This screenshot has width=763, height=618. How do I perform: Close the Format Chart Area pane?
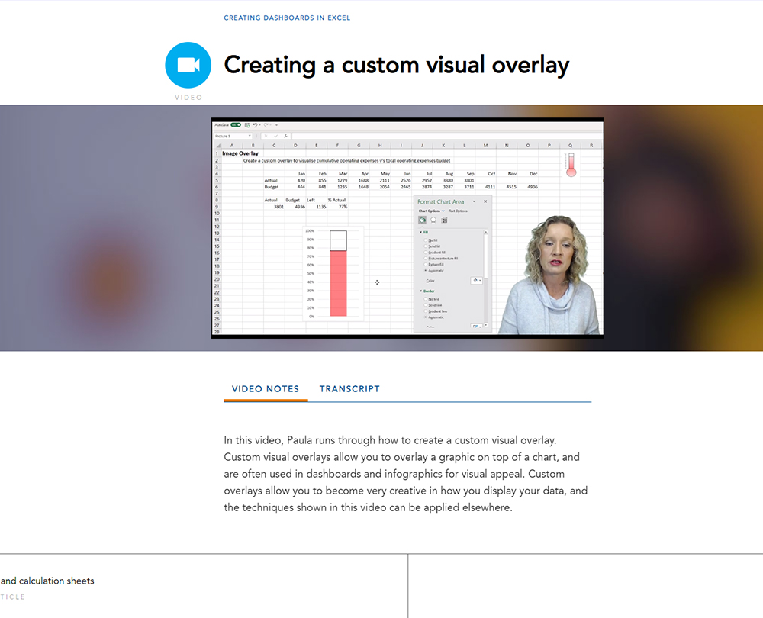point(485,201)
